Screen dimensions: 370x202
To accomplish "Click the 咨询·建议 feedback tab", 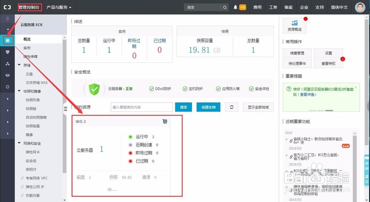I will [367, 170].
